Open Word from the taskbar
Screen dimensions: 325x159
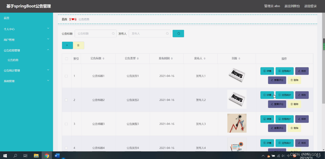(x=57, y=155)
